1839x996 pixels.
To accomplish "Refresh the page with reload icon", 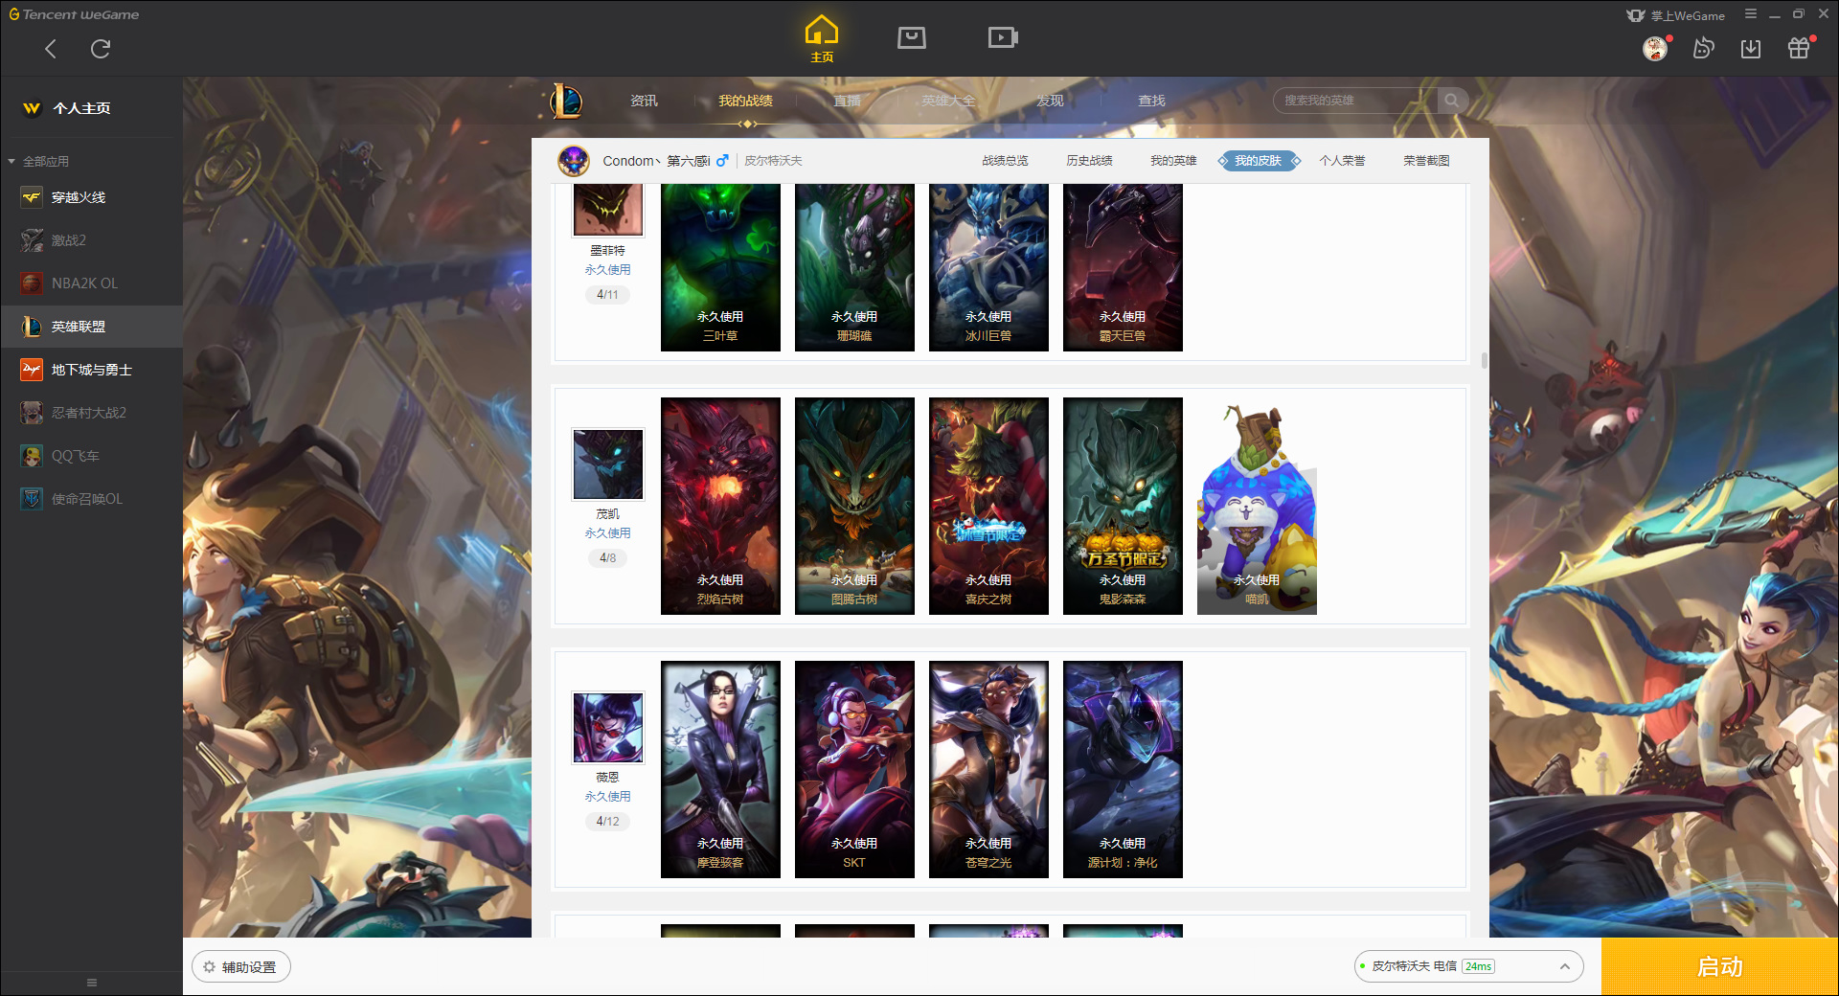I will point(101,49).
